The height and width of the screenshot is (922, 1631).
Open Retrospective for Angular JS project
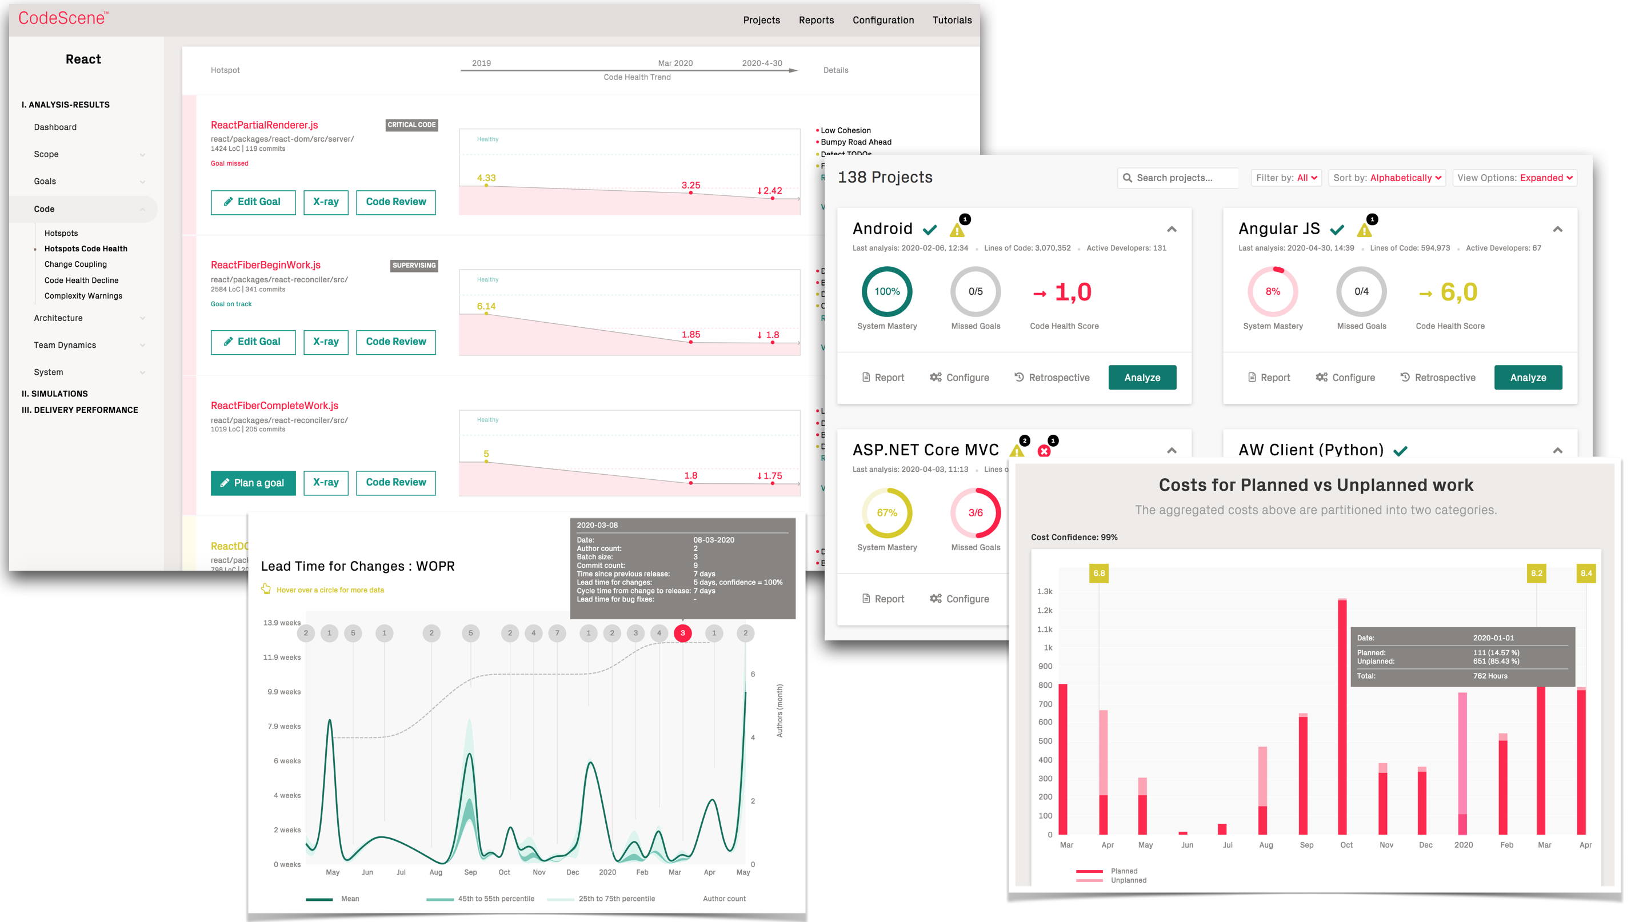[x=1437, y=378]
